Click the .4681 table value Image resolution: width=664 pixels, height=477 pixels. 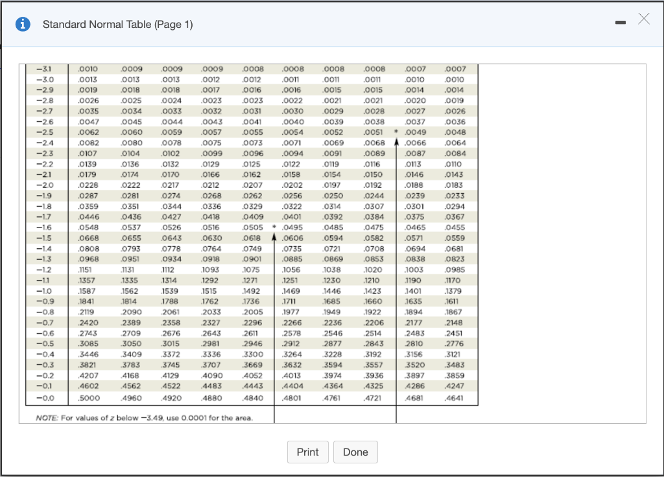point(414,398)
